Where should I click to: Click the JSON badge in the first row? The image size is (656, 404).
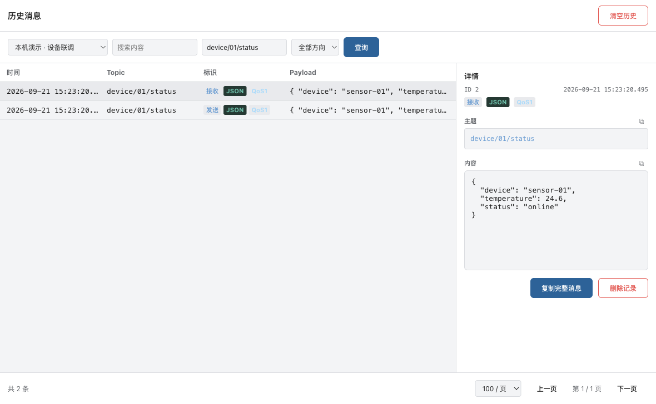coord(235,91)
